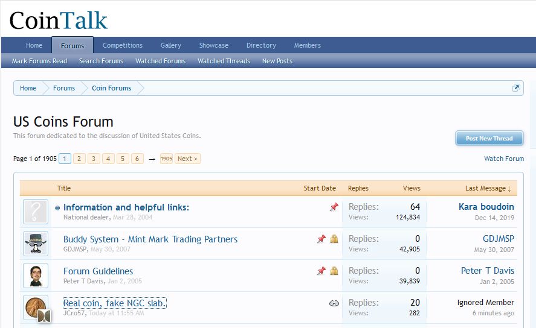Open the 'Real coin, fake NGC slab.' thread
Viewport: 536px width, 328px height.
[x=114, y=303]
